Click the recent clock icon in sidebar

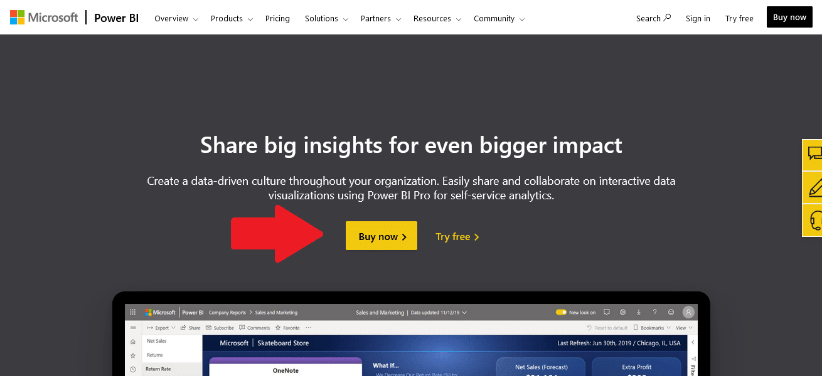[132, 369]
